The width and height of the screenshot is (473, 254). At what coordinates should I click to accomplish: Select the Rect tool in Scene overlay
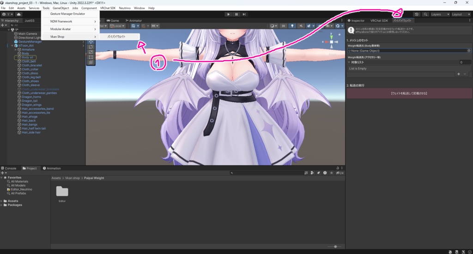(x=91, y=57)
